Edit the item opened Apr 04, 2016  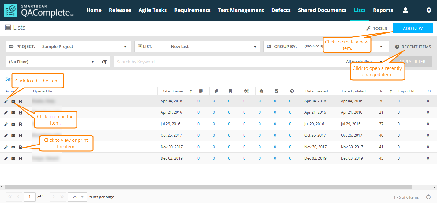pos(6,101)
